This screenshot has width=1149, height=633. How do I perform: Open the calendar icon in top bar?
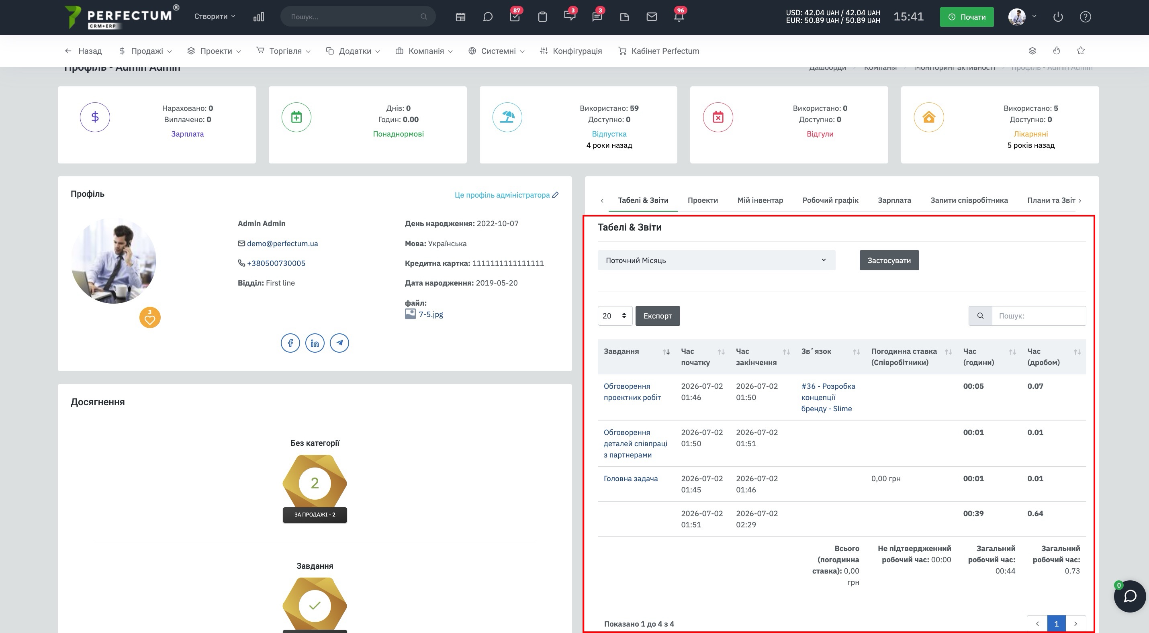click(460, 17)
